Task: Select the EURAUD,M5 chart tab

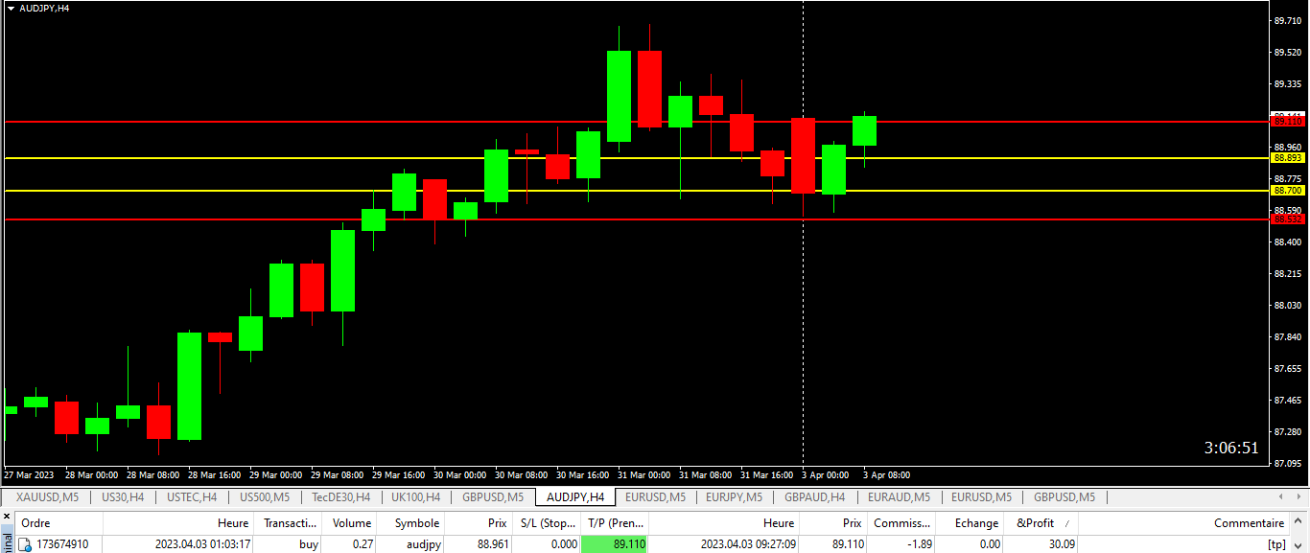Action: coord(899,497)
